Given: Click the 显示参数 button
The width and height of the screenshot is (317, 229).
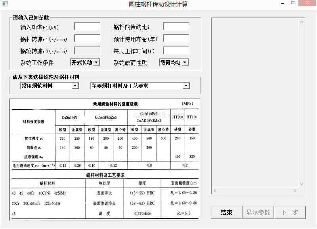Looking at the screenshot, I should click(258, 212).
